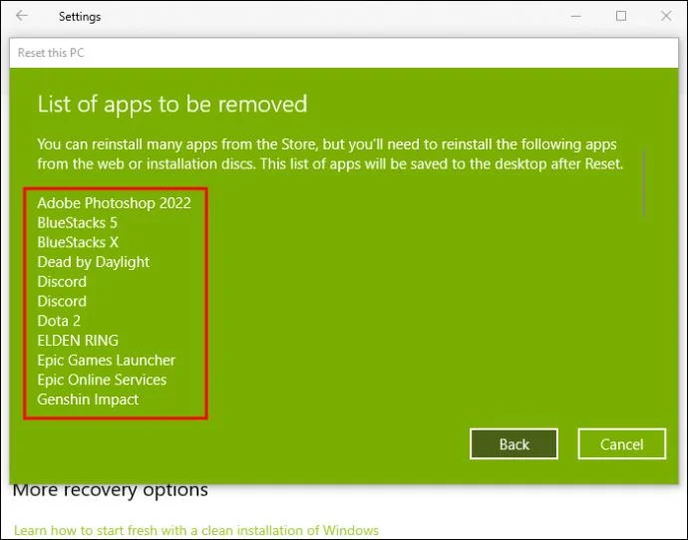
Task: Minimize the Settings window
Action: 575,16
